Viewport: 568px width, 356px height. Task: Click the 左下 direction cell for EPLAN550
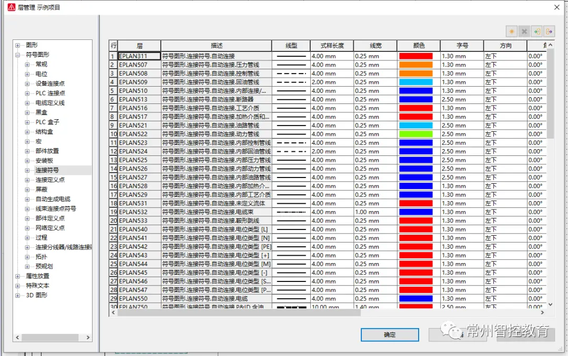coord(505,298)
